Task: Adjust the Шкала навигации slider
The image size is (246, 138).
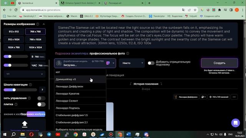Action: click(20, 90)
